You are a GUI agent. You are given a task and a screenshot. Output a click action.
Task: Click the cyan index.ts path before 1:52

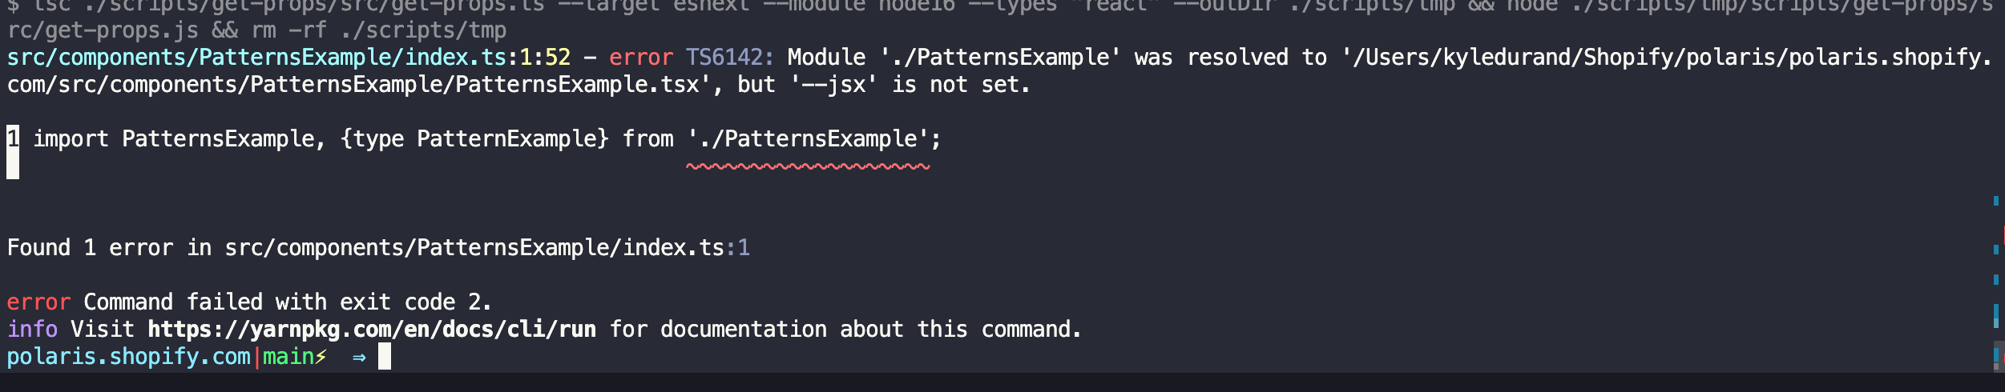(x=256, y=58)
